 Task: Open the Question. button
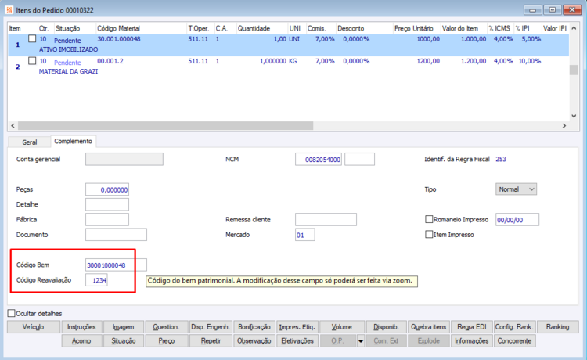[166, 326]
